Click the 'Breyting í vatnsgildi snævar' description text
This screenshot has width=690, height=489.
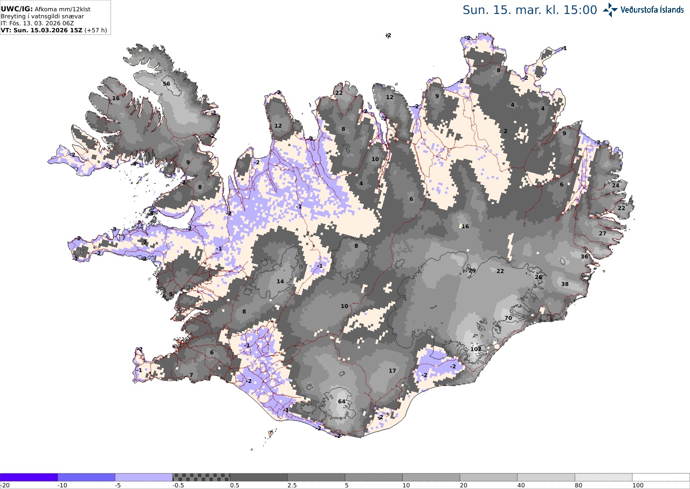point(42,16)
